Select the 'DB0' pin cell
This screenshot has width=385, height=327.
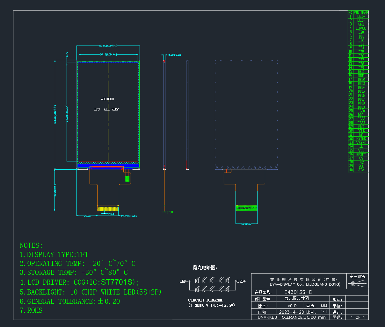361,32
